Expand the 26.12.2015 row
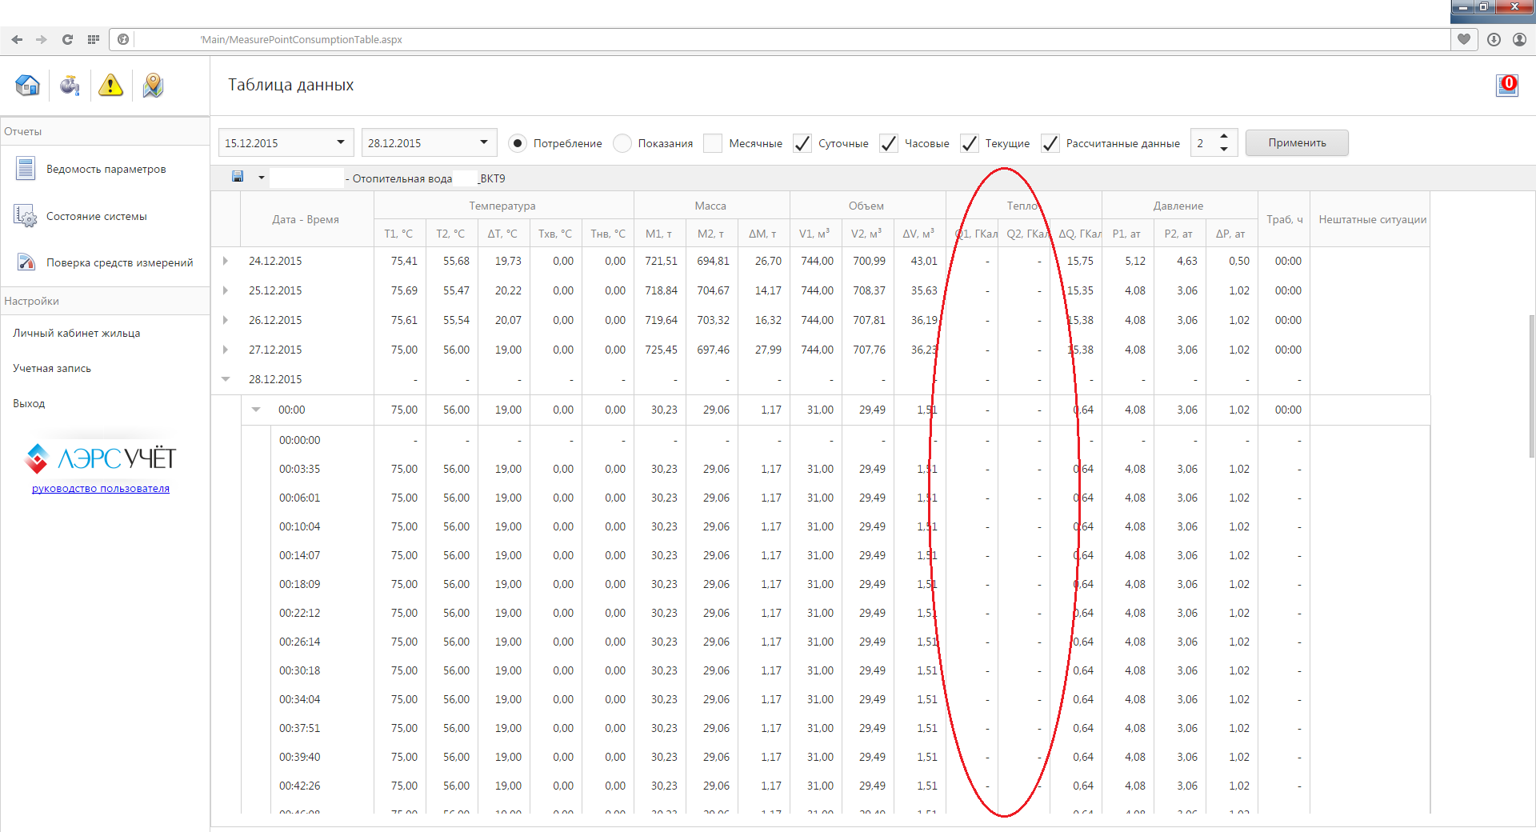 click(226, 320)
